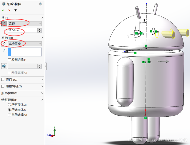
Task: Select the 所选实体 radio button
Action: pyautogui.click(x=9, y=110)
